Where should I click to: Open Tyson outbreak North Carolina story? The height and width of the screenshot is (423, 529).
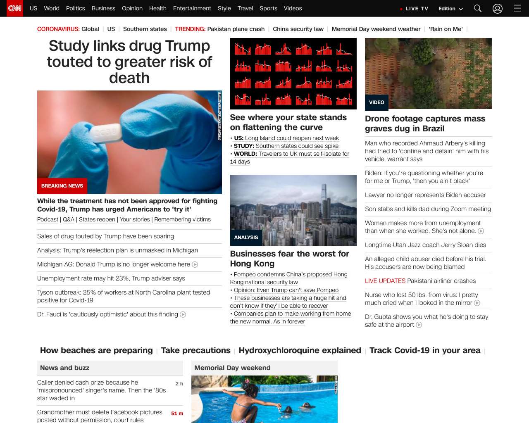coord(124,296)
